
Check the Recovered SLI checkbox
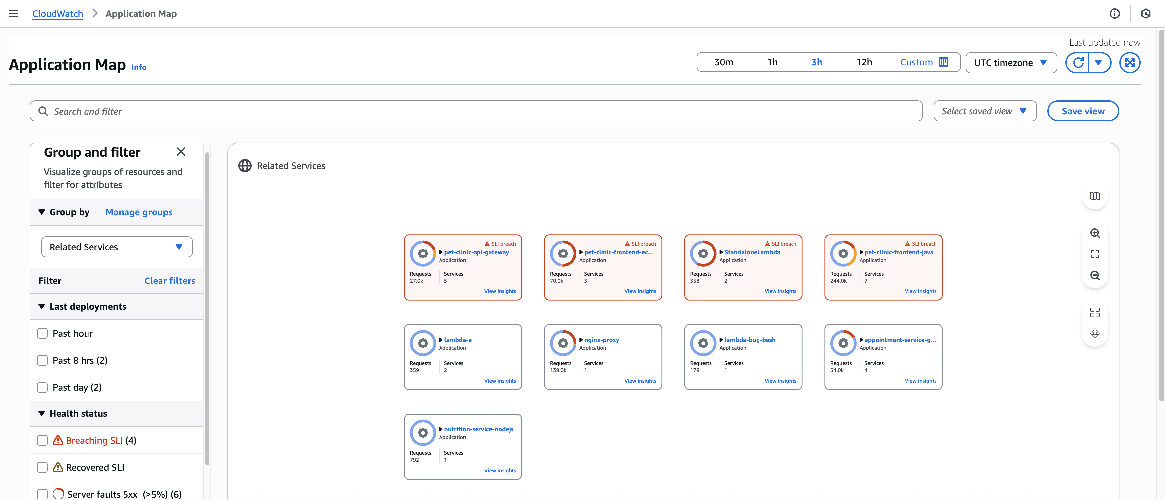click(x=42, y=467)
